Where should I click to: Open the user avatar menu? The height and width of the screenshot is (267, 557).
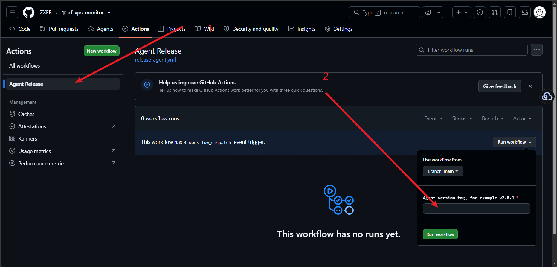click(x=540, y=12)
